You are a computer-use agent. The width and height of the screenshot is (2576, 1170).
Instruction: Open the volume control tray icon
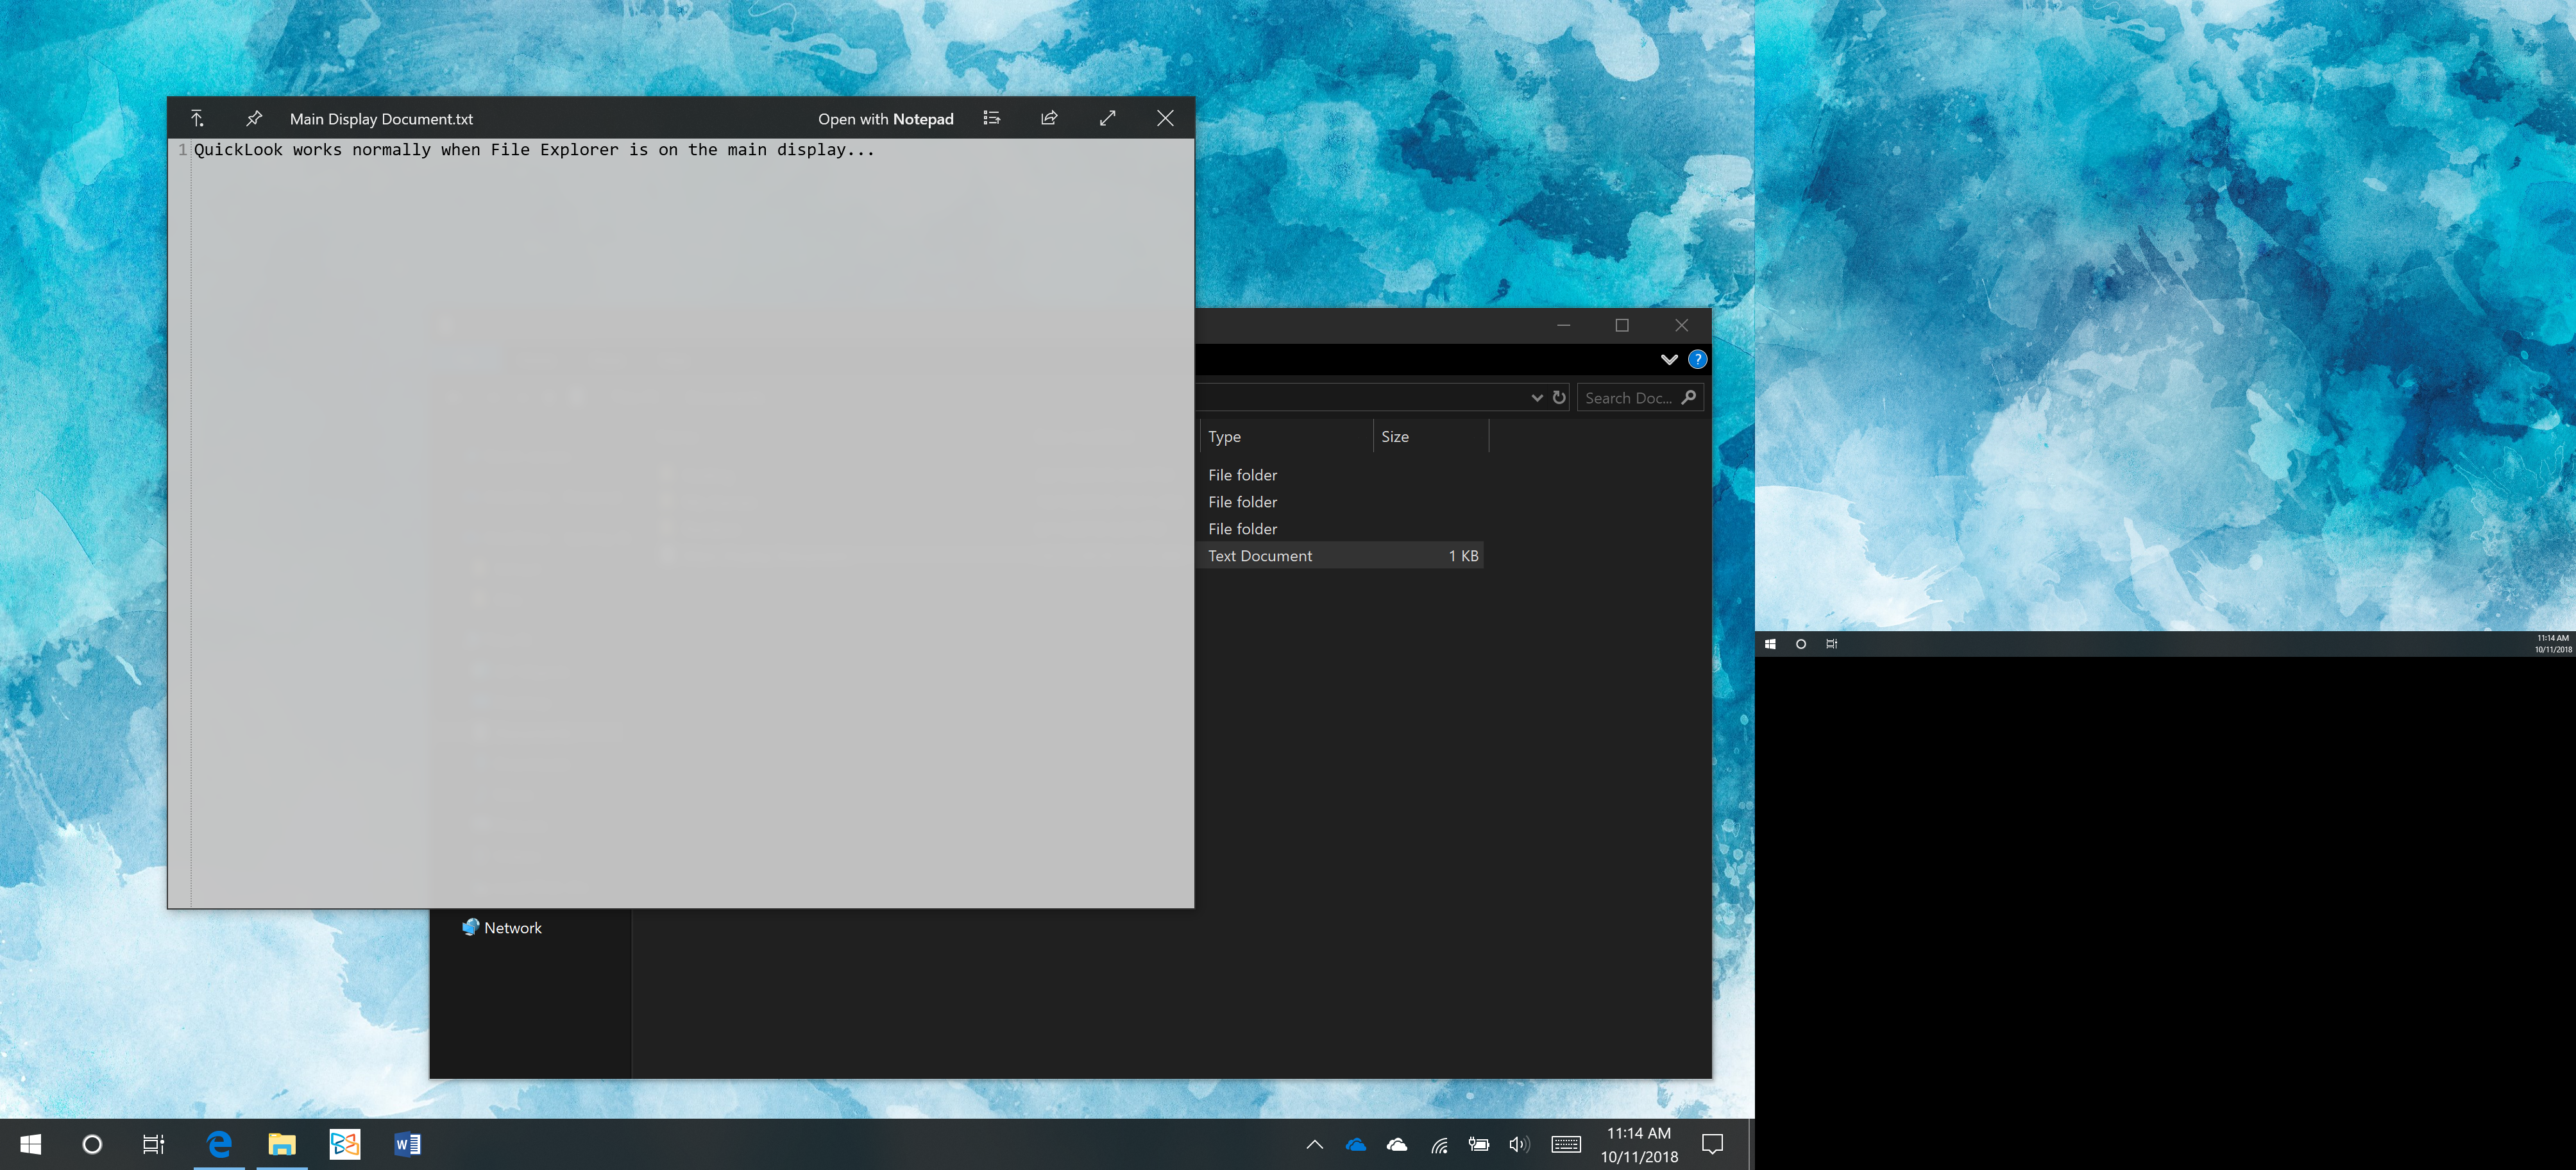coord(1519,1144)
